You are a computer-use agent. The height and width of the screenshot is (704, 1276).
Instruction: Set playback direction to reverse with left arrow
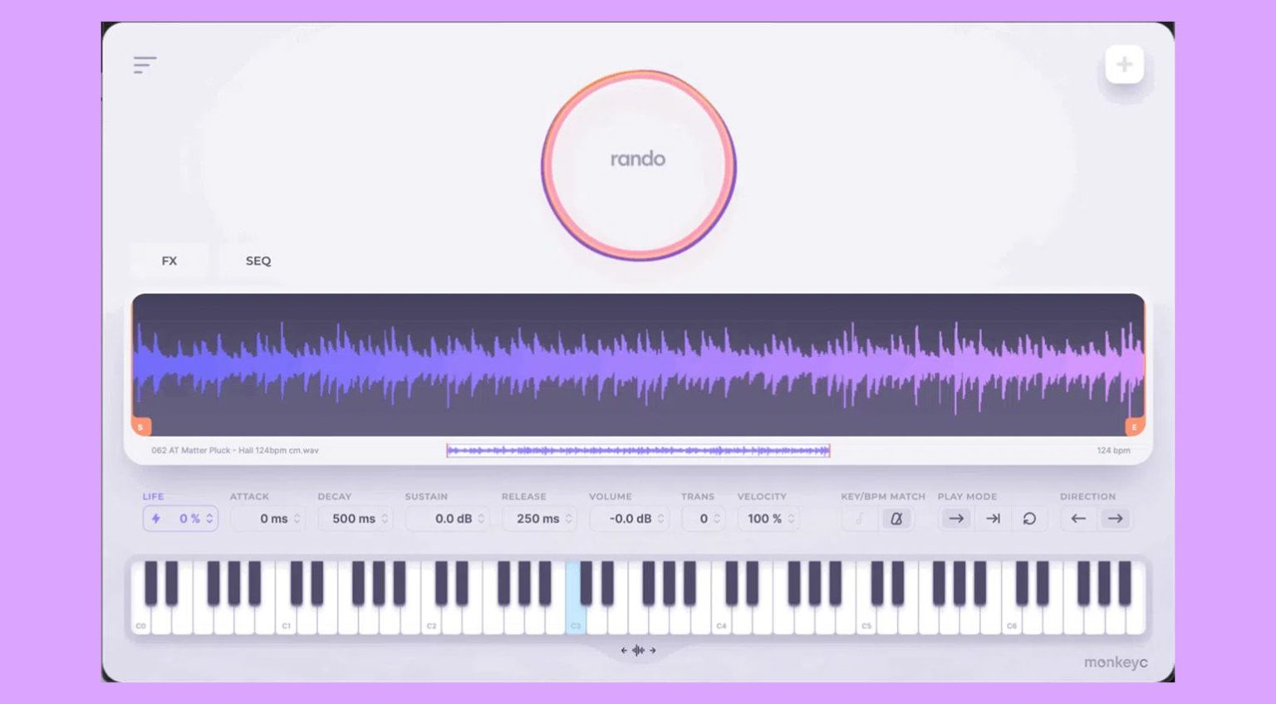tap(1077, 518)
